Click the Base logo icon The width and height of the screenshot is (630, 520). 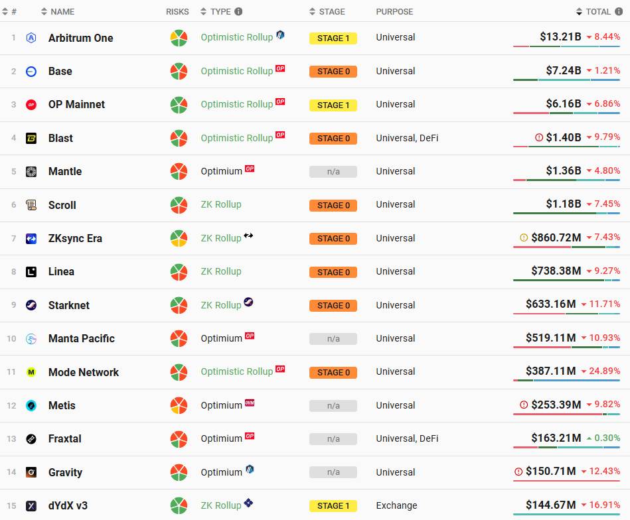(x=31, y=72)
